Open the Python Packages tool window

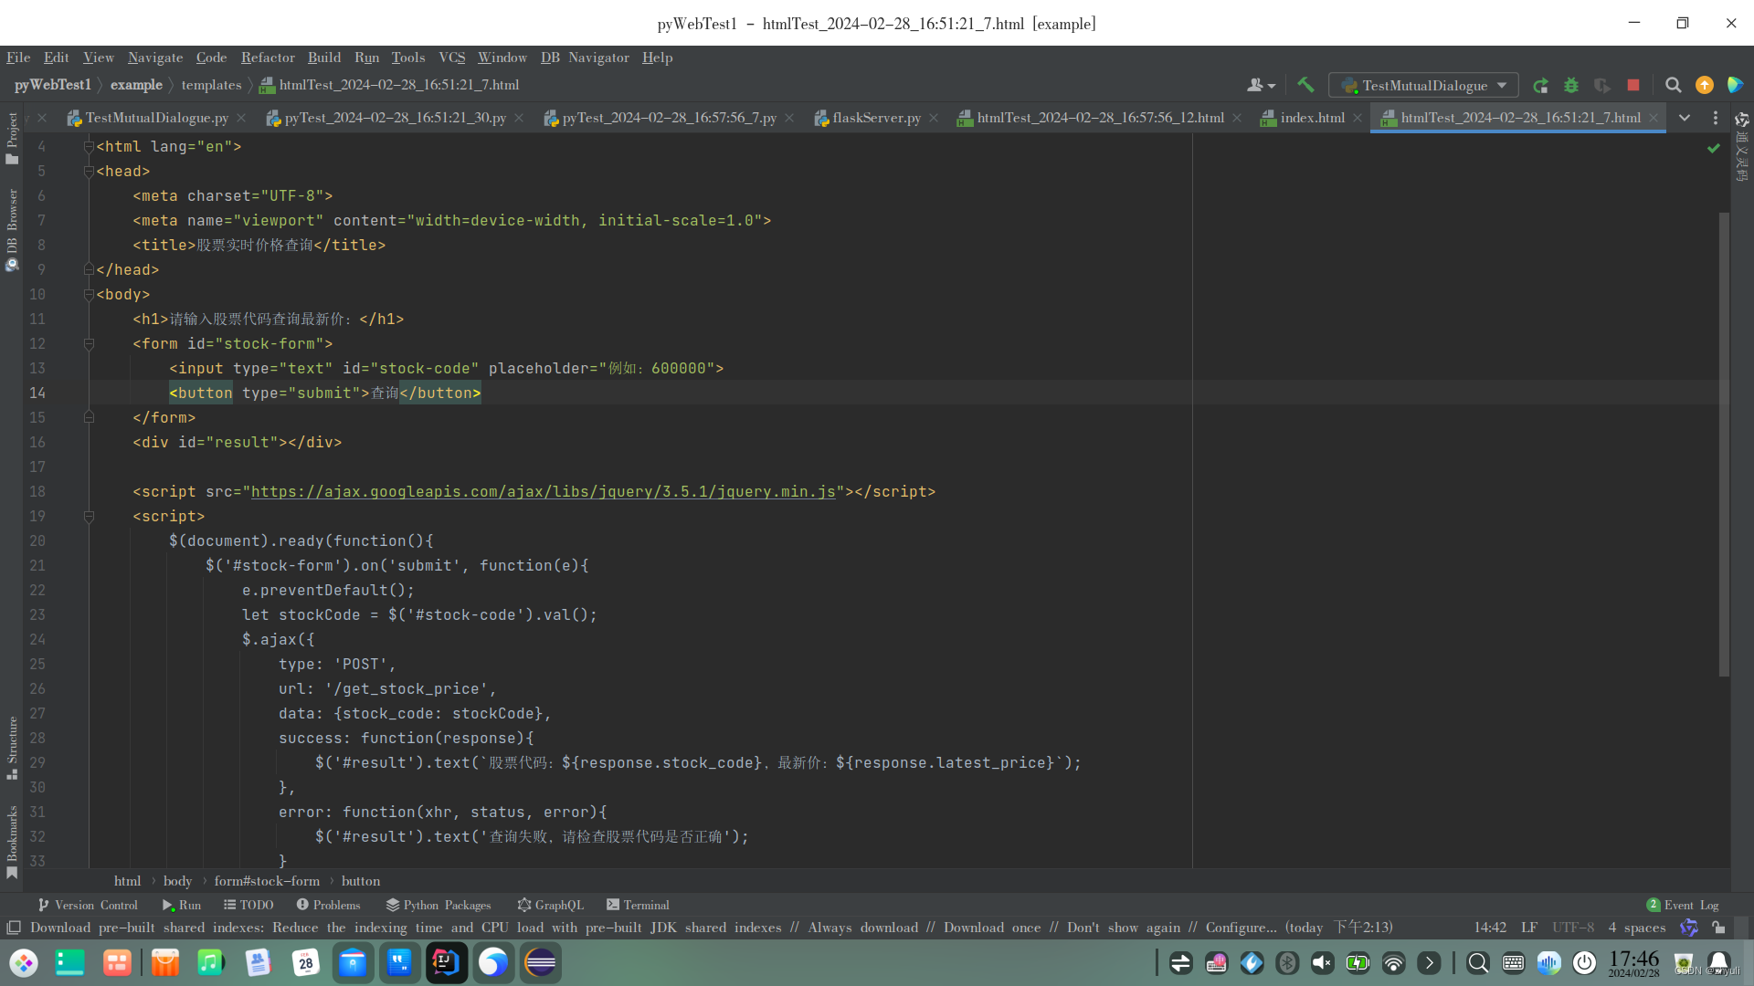(x=438, y=905)
